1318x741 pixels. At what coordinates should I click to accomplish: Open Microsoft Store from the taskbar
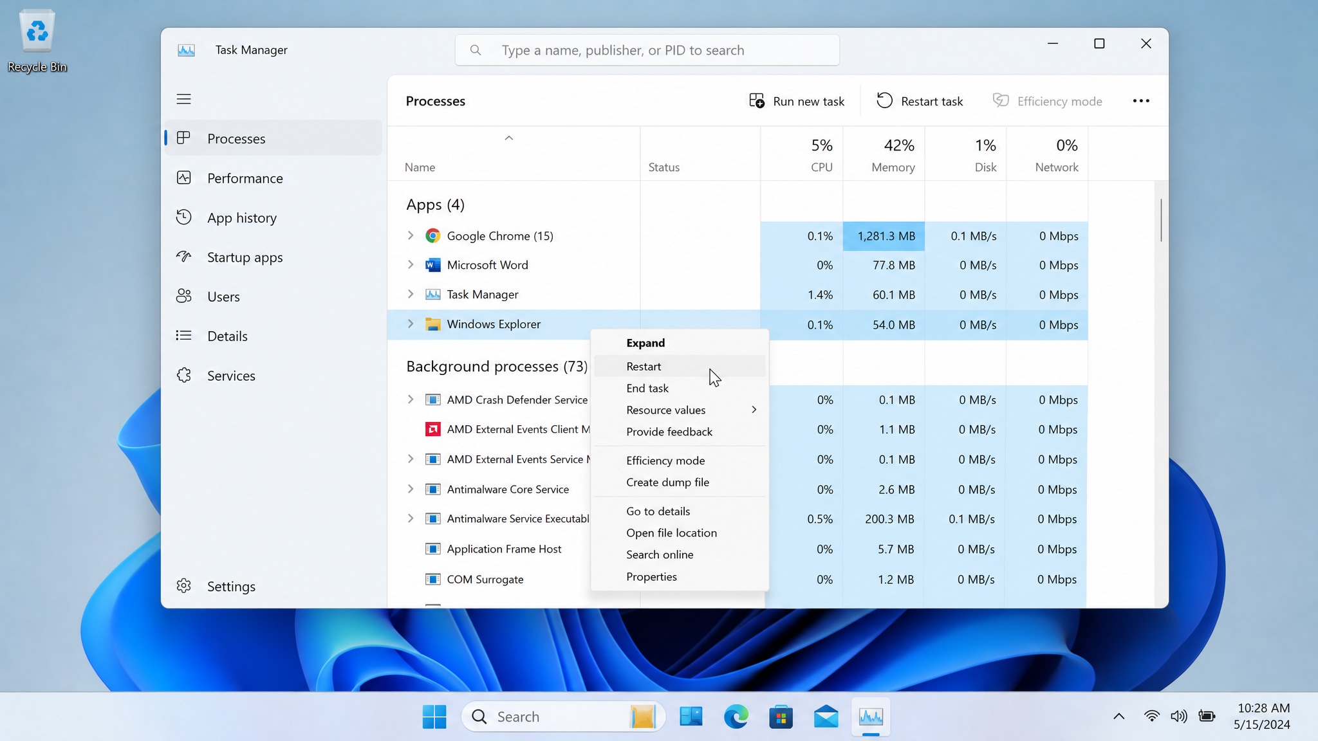pos(781,717)
